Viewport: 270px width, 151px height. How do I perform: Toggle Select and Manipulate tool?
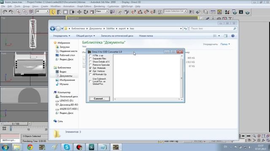point(120,12)
